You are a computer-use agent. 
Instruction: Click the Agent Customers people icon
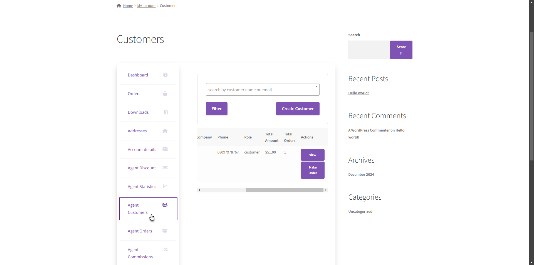(165, 205)
